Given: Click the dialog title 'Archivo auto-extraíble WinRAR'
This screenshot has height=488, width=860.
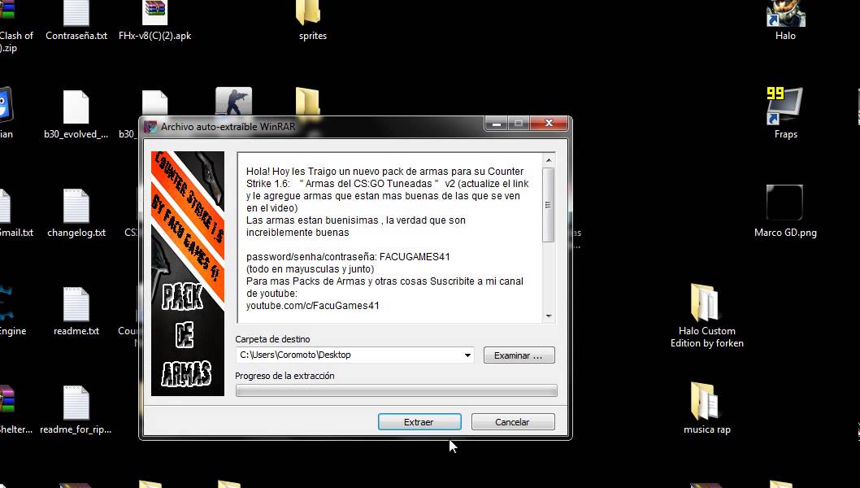Looking at the screenshot, I should coord(228,127).
